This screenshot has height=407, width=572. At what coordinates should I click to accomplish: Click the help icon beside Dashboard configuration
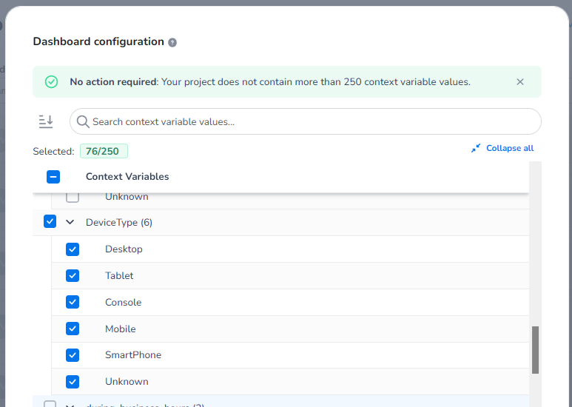point(172,42)
